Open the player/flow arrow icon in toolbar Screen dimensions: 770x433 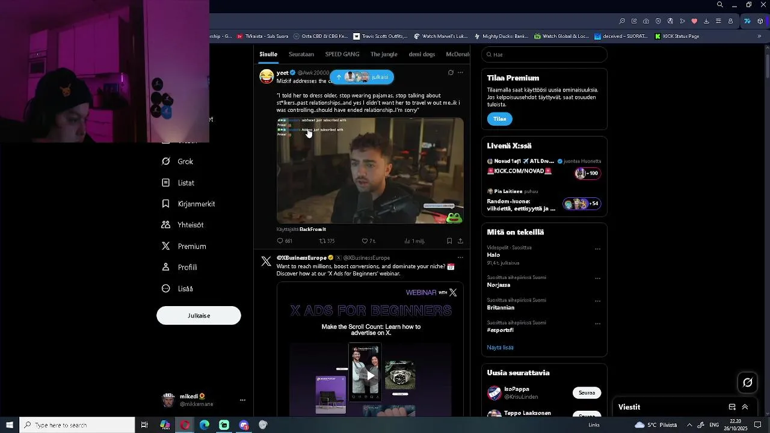click(x=682, y=21)
